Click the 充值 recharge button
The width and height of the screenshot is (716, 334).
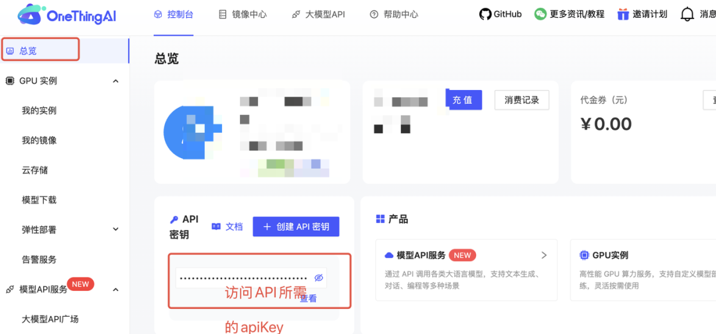tap(462, 100)
